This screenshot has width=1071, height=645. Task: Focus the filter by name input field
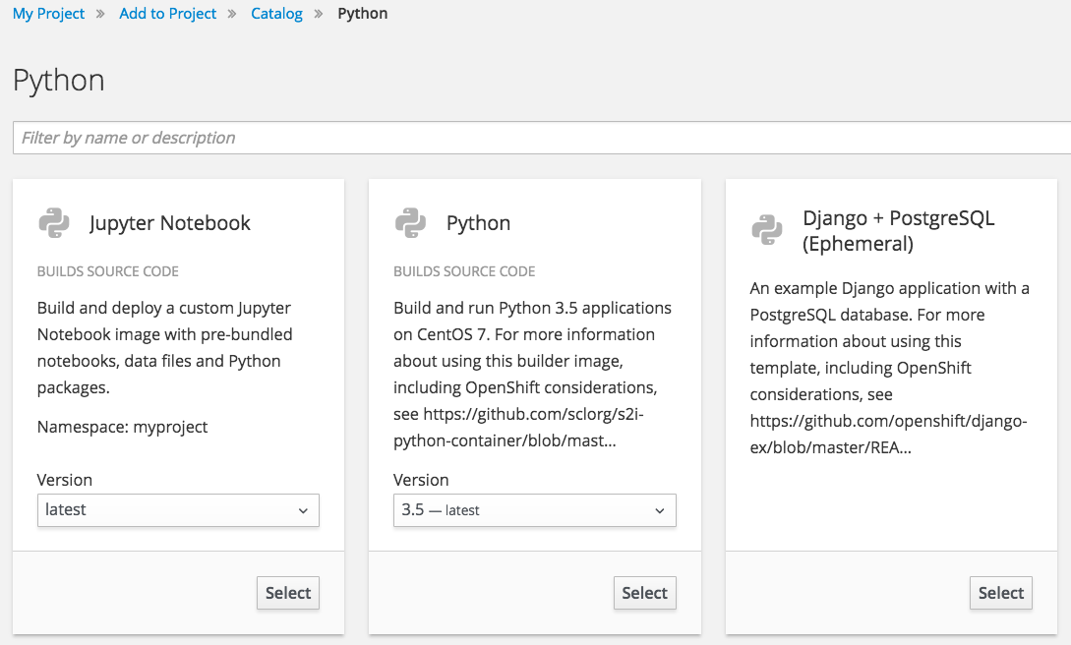pos(541,138)
